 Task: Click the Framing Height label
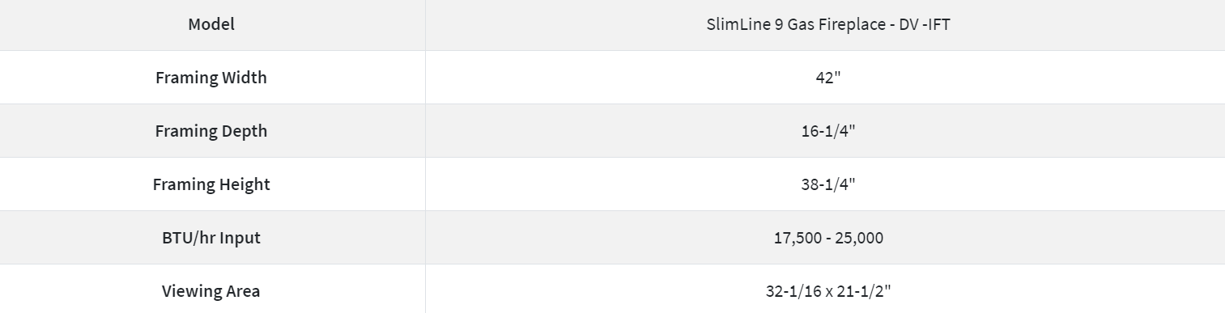pyautogui.click(x=211, y=184)
